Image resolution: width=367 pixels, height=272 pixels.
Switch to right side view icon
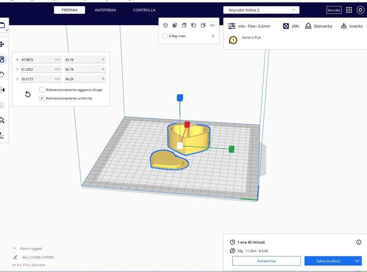tap(203, 25)
